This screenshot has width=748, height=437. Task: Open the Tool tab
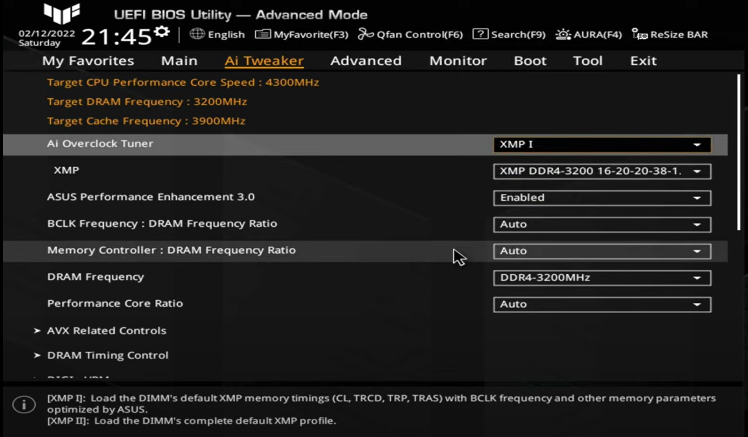pos(587,61)
